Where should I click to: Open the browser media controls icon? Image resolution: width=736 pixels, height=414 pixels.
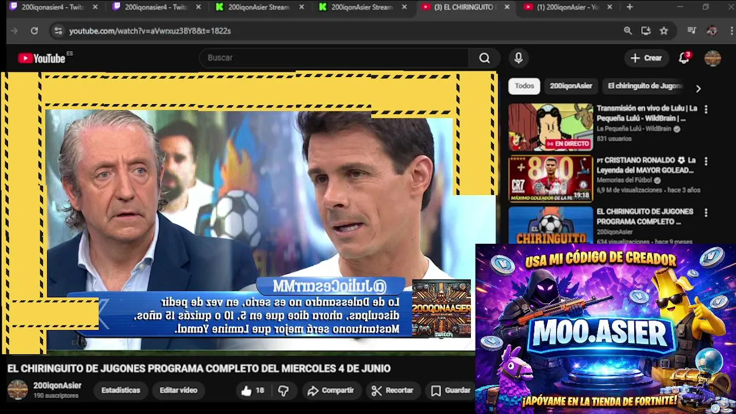tap(692, 31)
